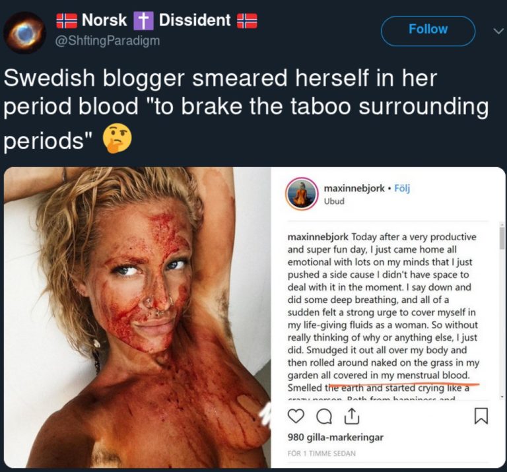Open the Ubud location tag
507x472 pixels.
point(334,201)
